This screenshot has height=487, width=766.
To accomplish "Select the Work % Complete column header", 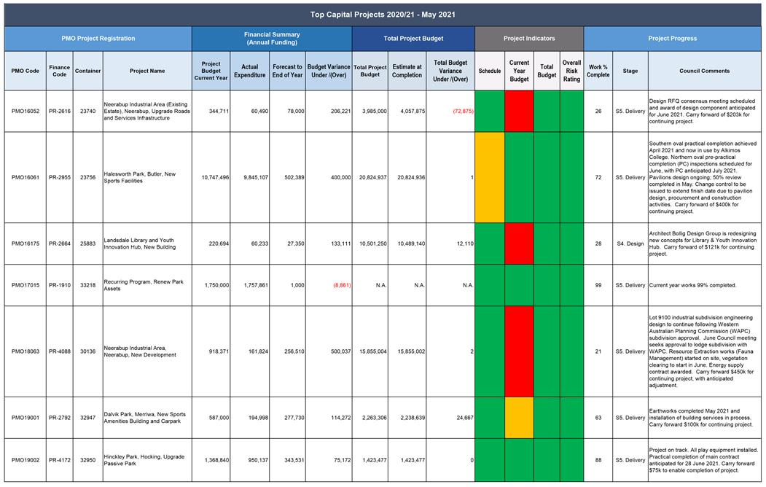I will 598,71.
